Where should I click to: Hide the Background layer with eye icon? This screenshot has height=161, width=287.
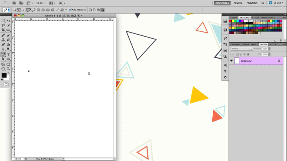click(x=231, y=61)
